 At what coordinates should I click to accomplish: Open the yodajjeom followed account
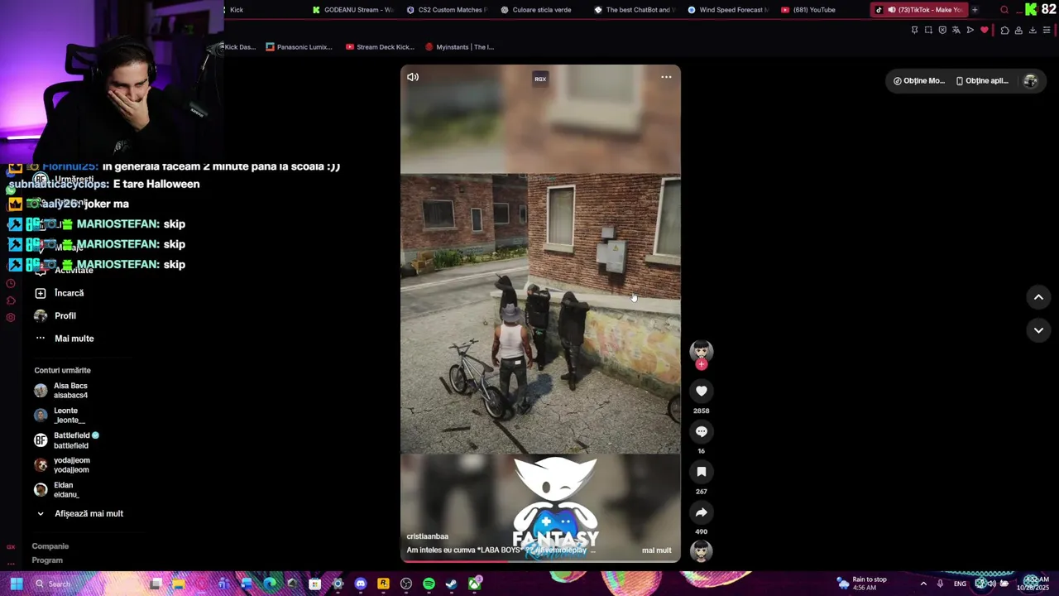tap(62, 465)
